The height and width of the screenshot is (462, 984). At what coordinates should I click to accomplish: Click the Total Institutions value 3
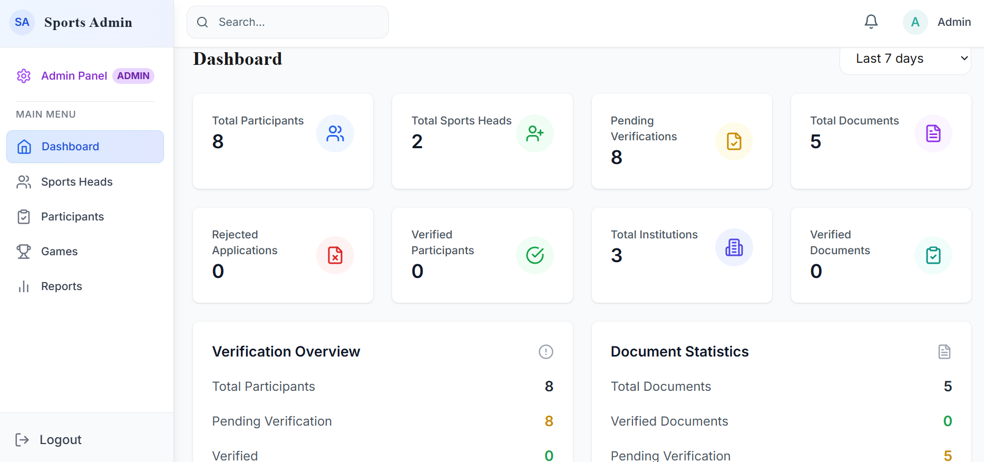[617, 255]
